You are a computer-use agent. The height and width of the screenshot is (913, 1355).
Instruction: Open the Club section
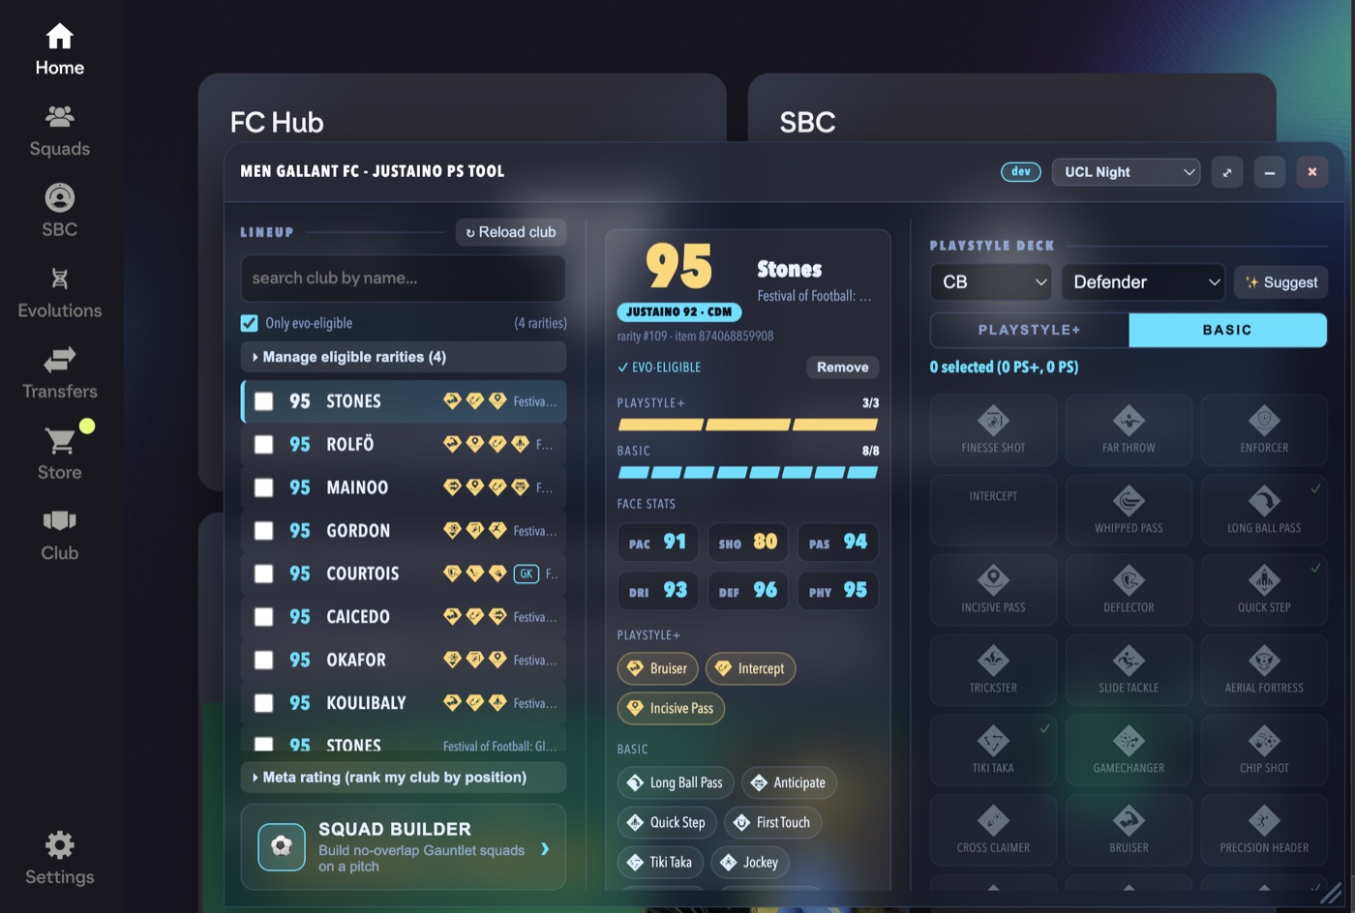[x=59, y=535]
